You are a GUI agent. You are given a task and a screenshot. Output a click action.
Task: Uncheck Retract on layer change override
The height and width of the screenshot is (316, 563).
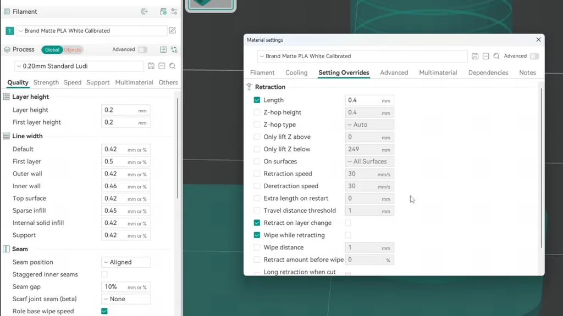click(257, 223)
